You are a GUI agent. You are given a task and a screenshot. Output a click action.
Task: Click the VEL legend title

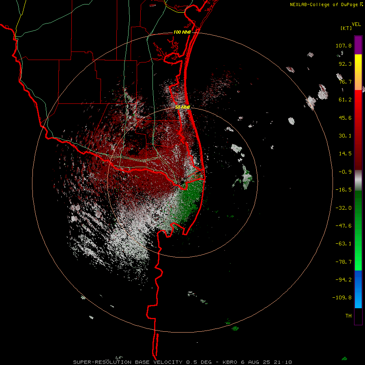pyautogui.click(x=356, y=24)
